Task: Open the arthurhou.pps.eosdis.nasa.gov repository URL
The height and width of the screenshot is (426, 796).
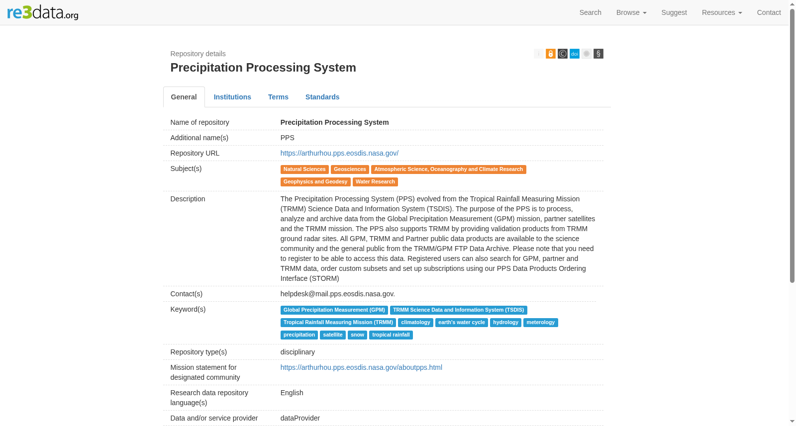Action: pyautogui.click(x=339, y=153)
